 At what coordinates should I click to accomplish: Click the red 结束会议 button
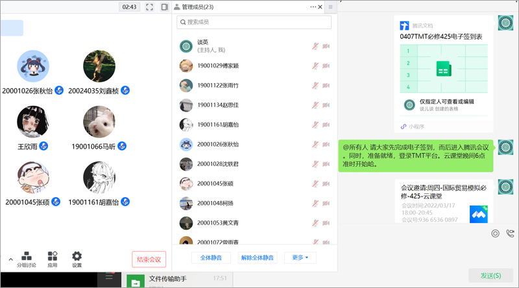pos(149,259)
